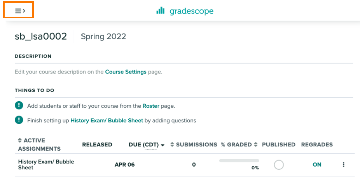This screenshot has width=360, height=181.
Task: Open the History Exam/ Bubble Sheet setup link
Action: click(107, 121)
